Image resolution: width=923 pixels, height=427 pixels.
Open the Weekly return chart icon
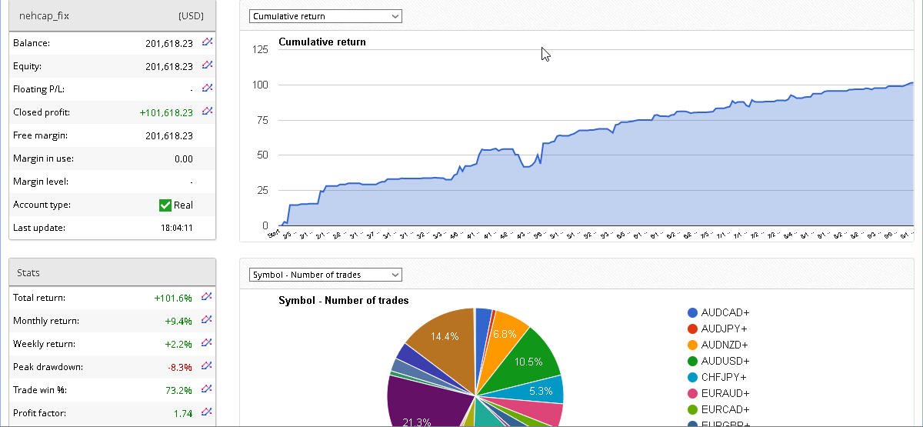pos(206,343)
